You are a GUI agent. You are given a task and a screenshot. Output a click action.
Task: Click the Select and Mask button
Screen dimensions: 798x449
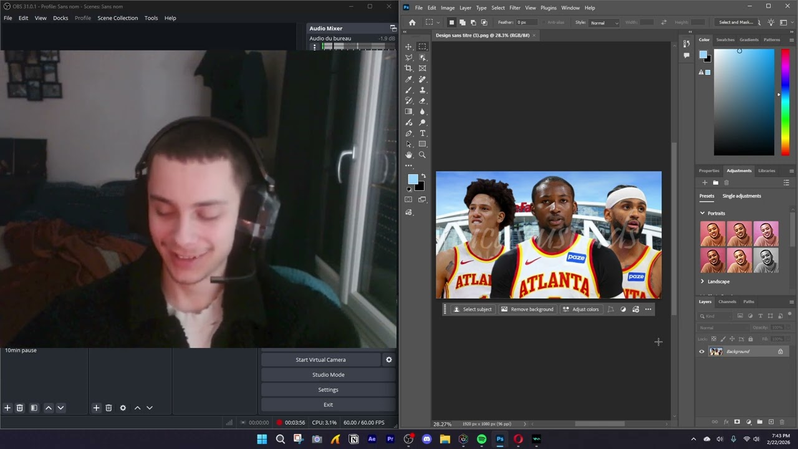[x=736, y=22]
